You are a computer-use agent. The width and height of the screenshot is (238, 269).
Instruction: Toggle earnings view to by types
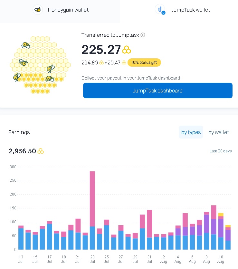[x=191, y=132]
